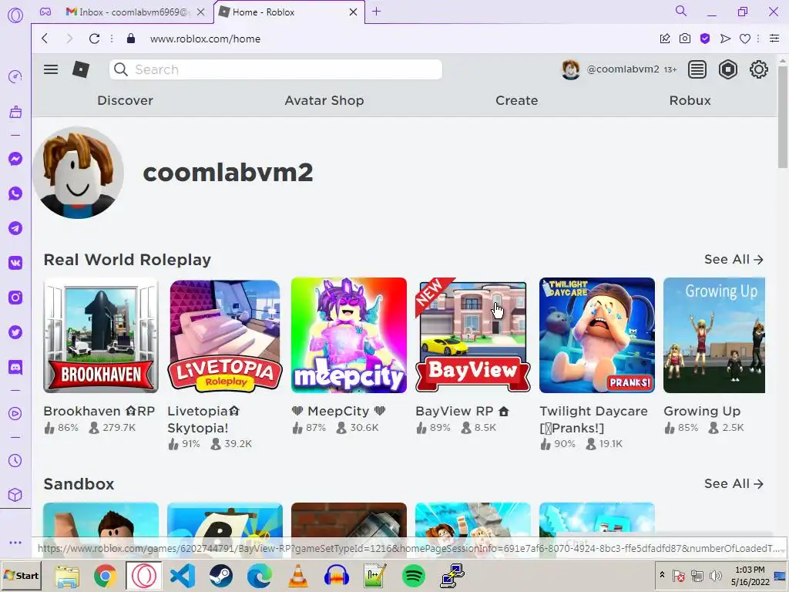
Task: Open the Robux balance hexagon icon
Action: 727,69
